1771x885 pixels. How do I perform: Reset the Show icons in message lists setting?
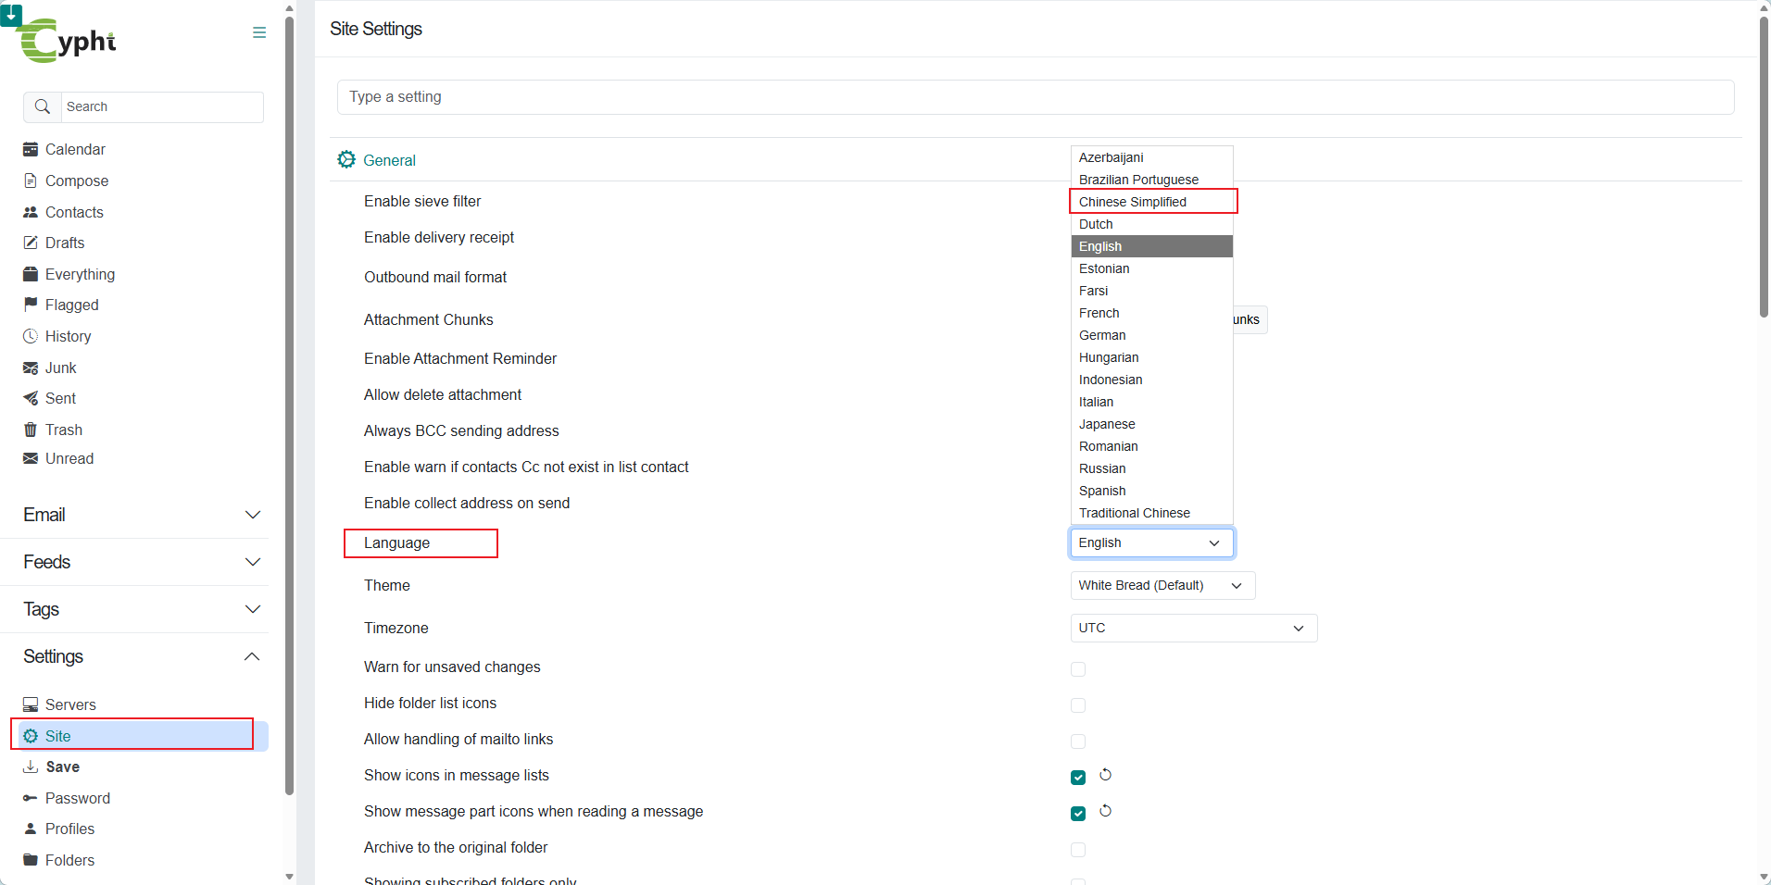pyautogui.click(x=1105, y=775)
